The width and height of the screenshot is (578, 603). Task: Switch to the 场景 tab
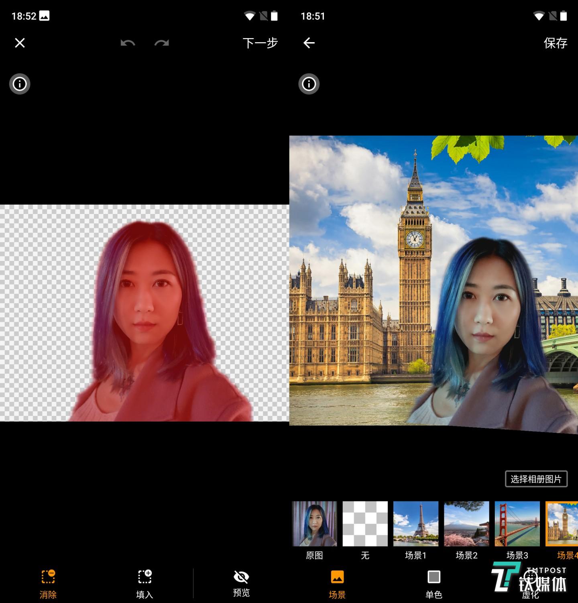coord(337,583)
